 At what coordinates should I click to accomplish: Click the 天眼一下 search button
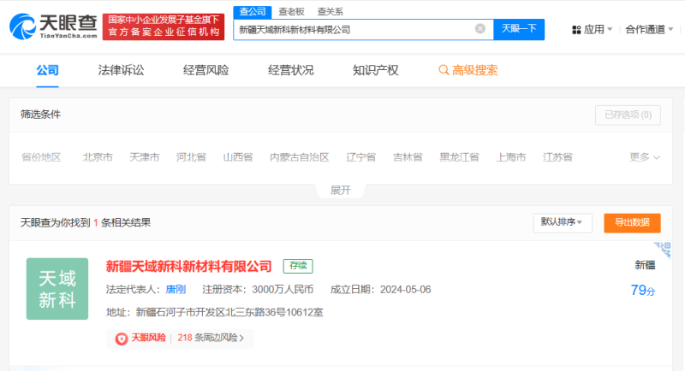point(519,29)
